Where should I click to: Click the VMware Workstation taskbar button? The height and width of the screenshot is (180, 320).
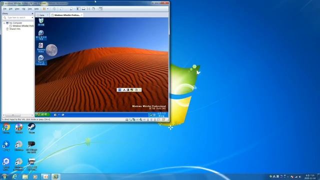(x=55, y=176)
